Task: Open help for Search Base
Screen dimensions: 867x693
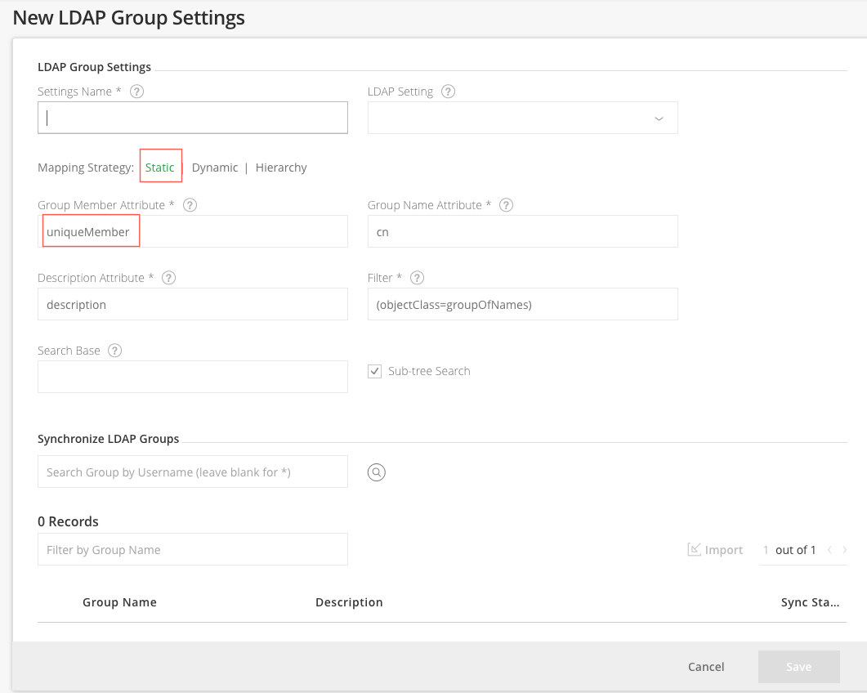Action: tap(114, 351)
